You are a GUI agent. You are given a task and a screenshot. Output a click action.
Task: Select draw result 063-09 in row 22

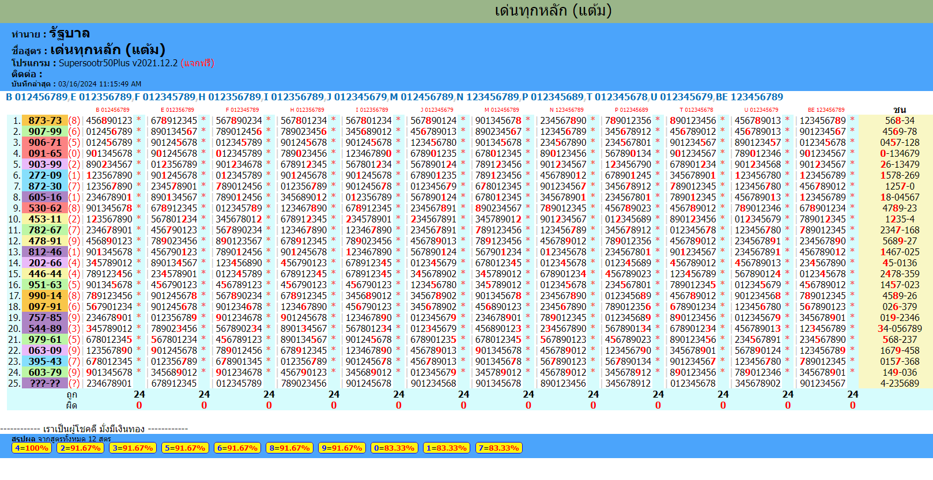pos(45,350)
